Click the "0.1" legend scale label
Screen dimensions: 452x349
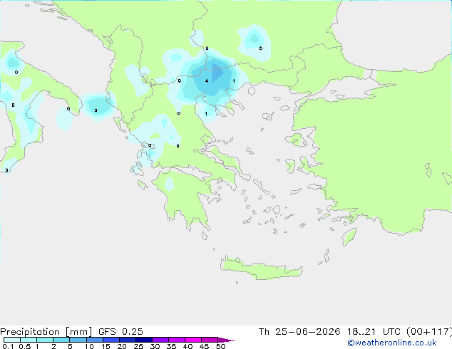tap(8, 346)
